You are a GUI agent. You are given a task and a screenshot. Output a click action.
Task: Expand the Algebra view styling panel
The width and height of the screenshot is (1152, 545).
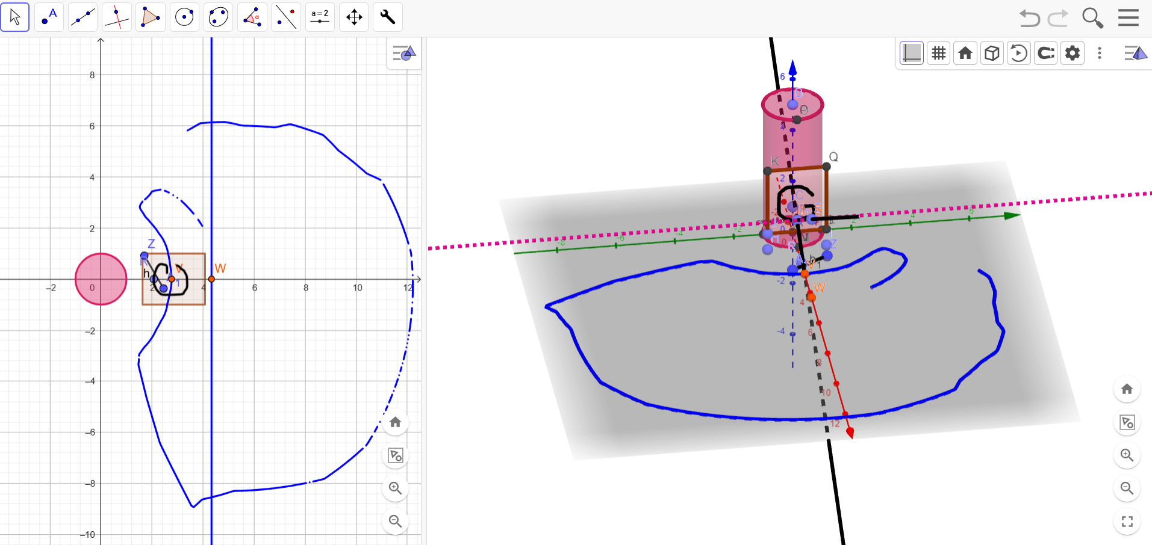tap(403, 54)
